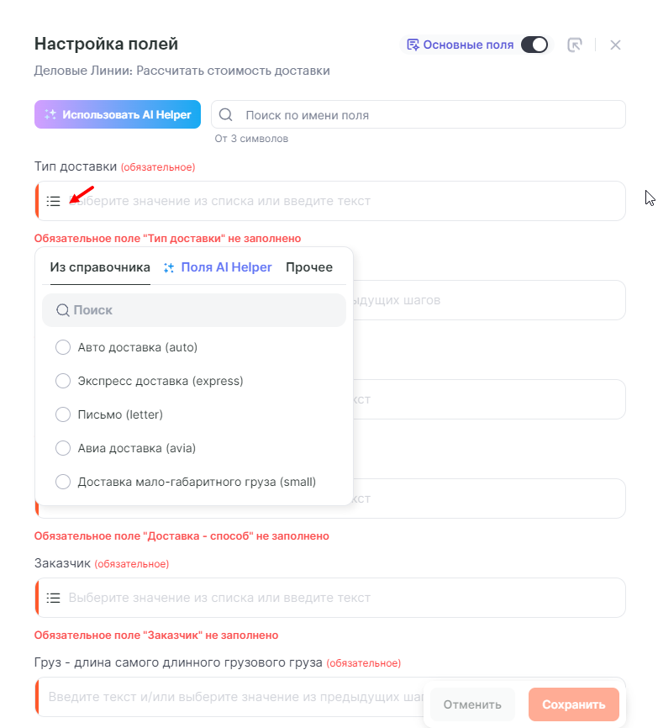Close the Настройка полей panel

pyautogui.click(x=615, y=45)
